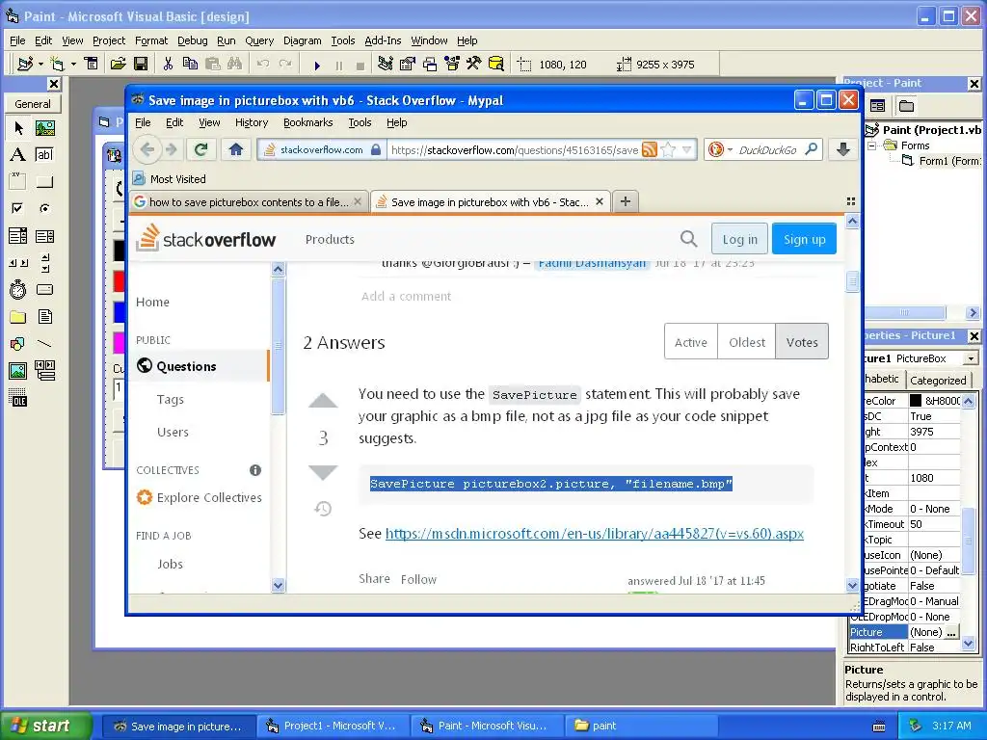Select the ComboBox control tool

17,236
